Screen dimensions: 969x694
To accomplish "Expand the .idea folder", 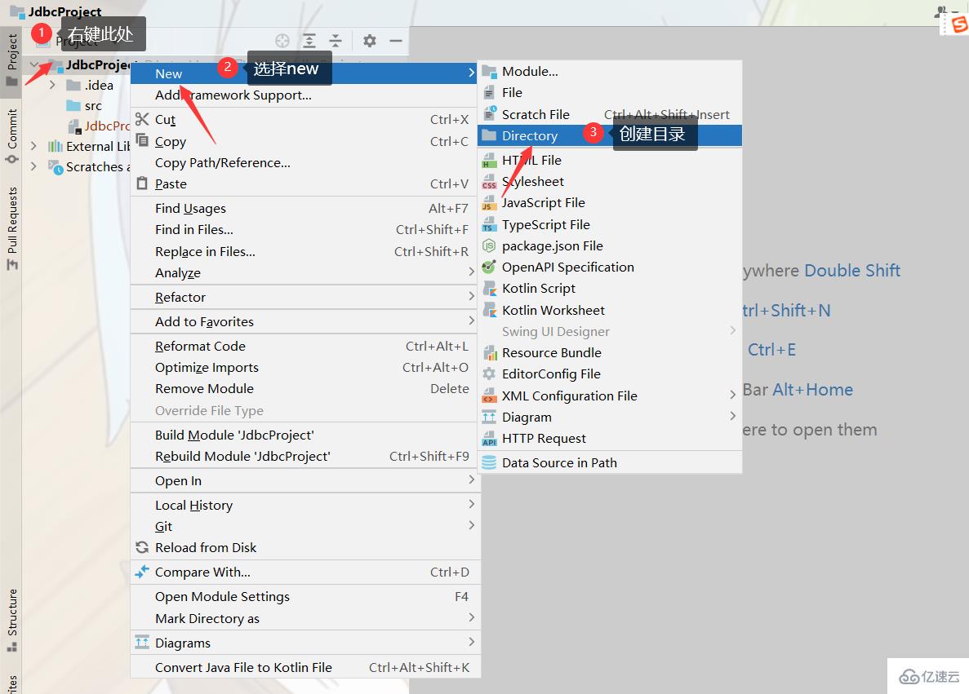I will click(x=52, y=85).
